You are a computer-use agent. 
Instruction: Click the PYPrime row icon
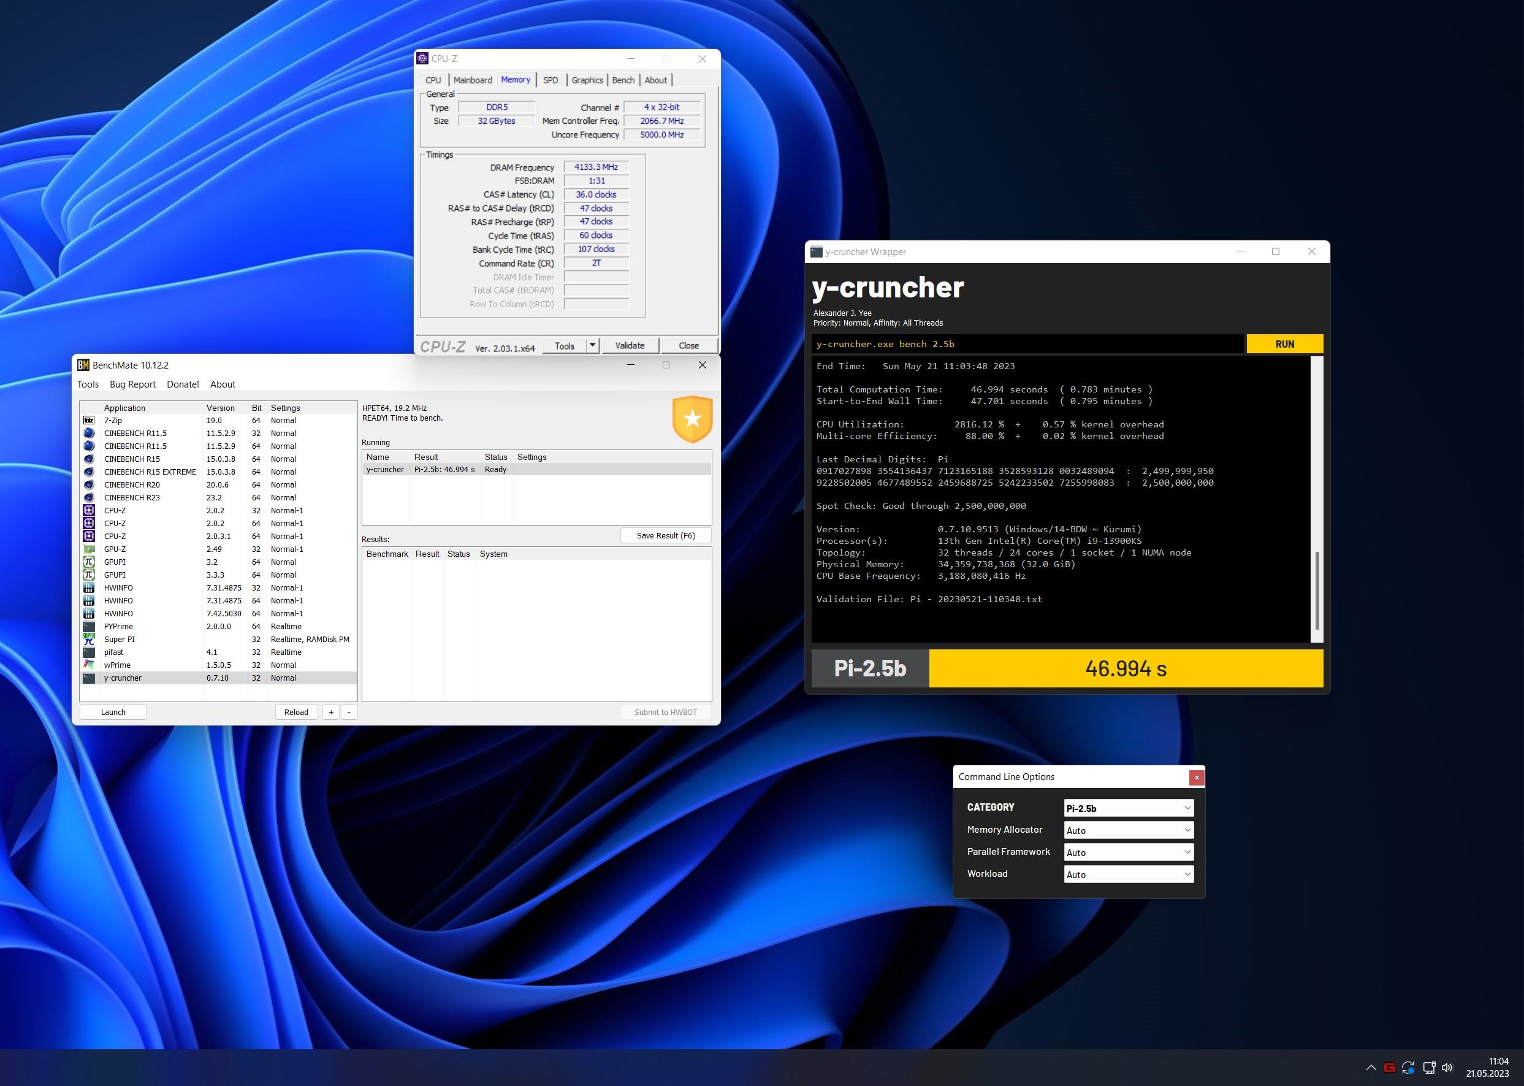(88, 627)
